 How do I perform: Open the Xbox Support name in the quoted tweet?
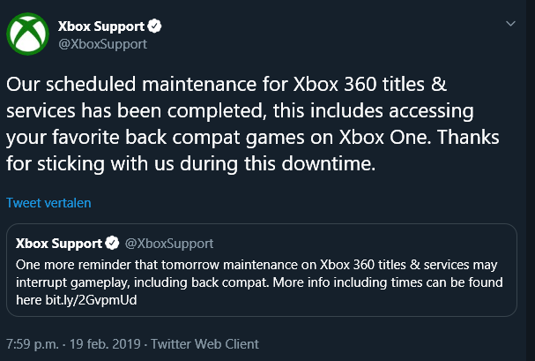coord(59,244)
